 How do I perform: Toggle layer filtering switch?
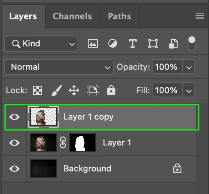[192, 43]
